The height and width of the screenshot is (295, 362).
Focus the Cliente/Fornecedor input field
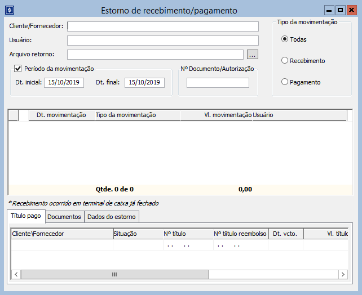162,26
